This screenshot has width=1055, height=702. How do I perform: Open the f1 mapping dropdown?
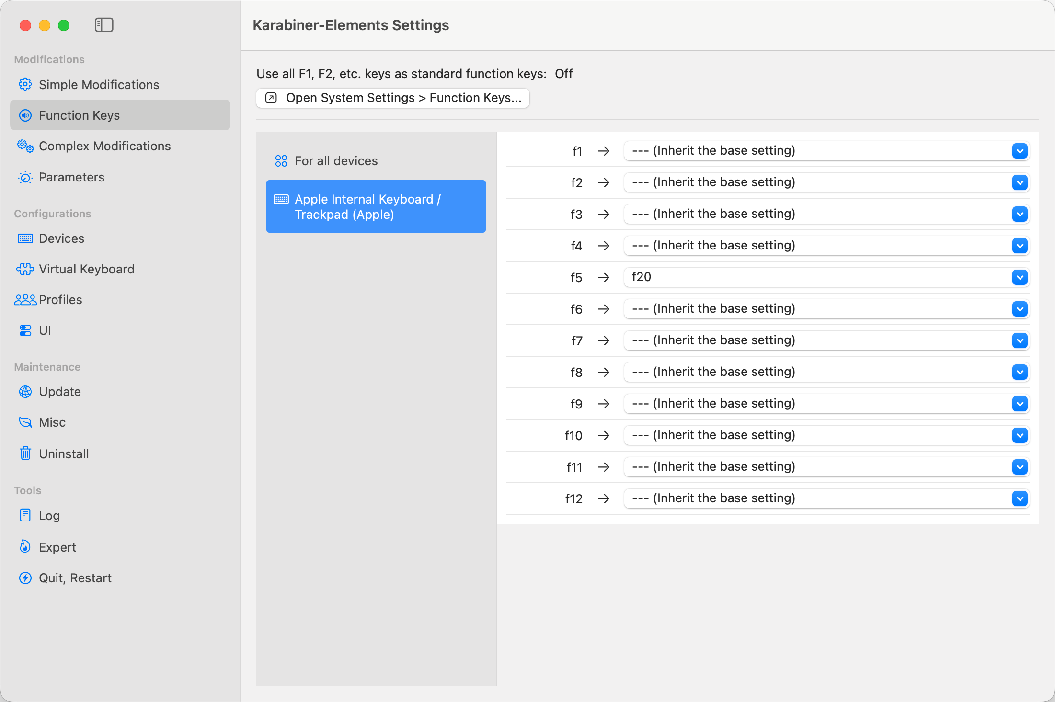[x=827, y=151]
